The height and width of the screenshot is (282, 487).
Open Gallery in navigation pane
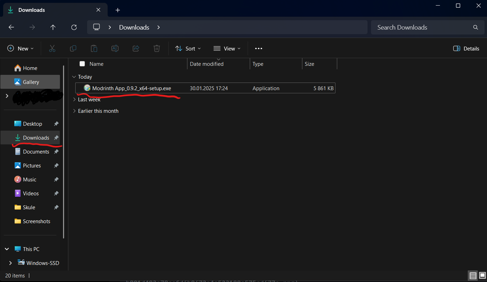(x=30, y=82)
